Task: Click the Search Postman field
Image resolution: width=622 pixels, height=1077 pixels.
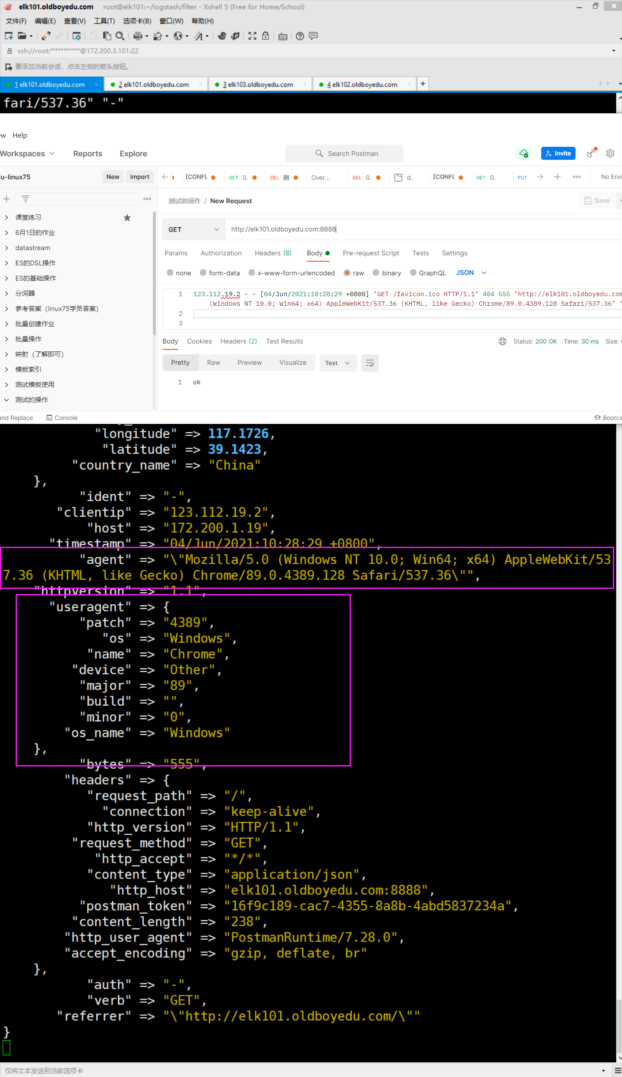Action: pyautogui.click(x=344, y=153)
